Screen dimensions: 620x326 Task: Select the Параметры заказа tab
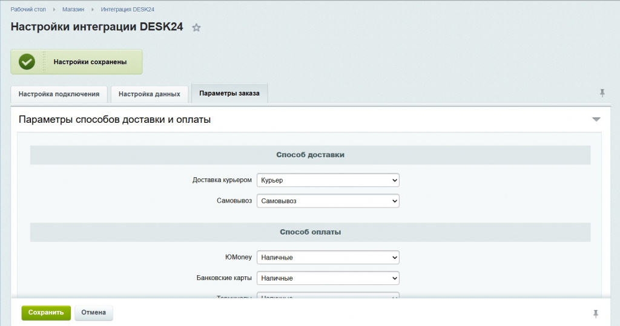coord(229,94)
